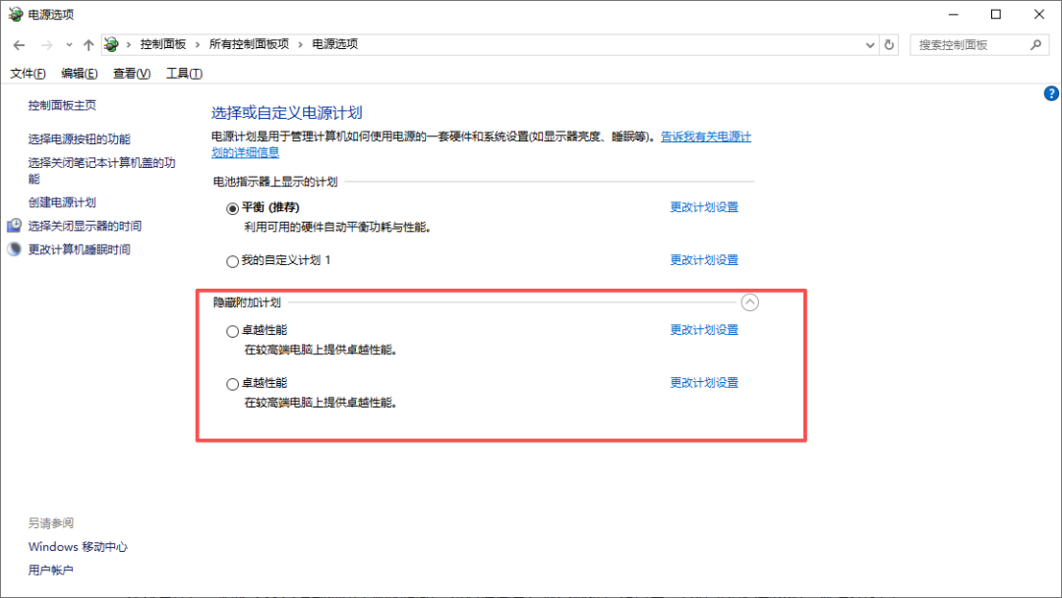Go to 控制面板主页

click(x=62, y=105)
